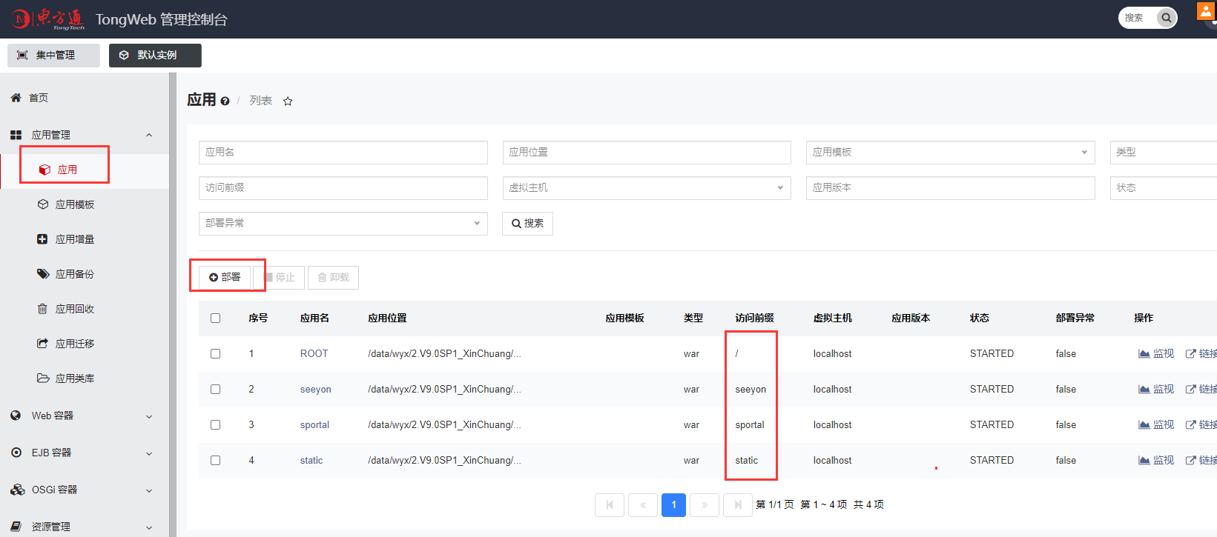The image size is (1217, 537).
Task: Click the help question mark next to 应用
Action: coord(225,101)
